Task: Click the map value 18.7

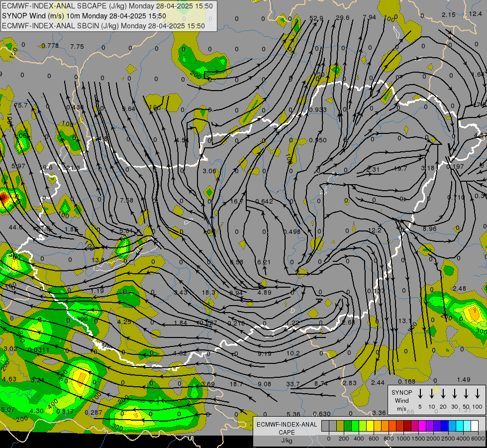Action: click(x=236, y=384)
